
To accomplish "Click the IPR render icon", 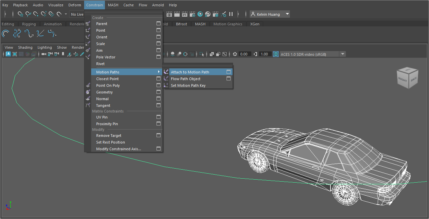I will click(185, 14).
